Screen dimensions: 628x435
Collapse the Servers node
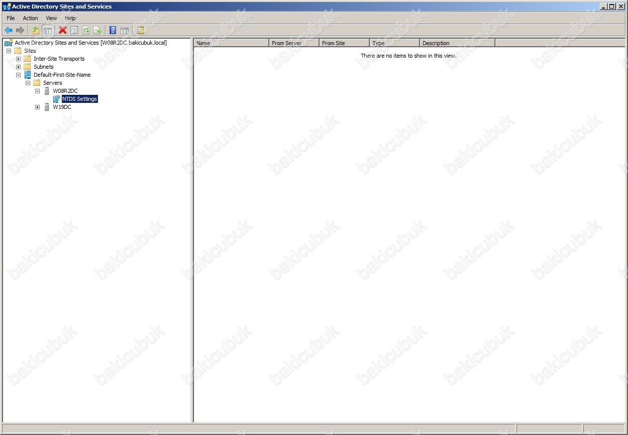28,83
